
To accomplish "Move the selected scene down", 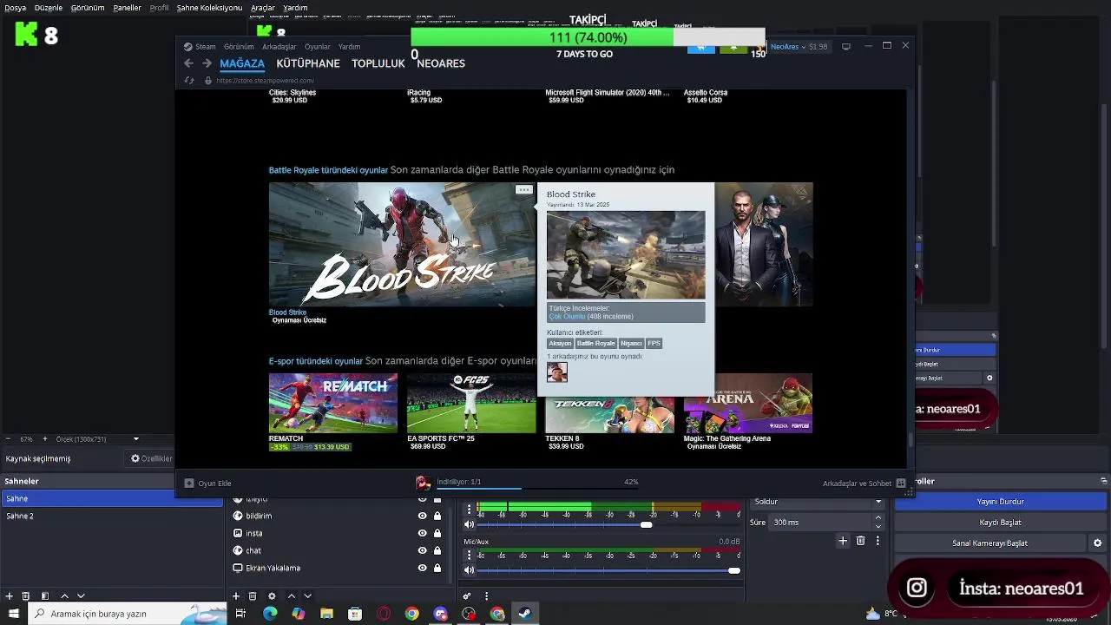I will point(81,596).
